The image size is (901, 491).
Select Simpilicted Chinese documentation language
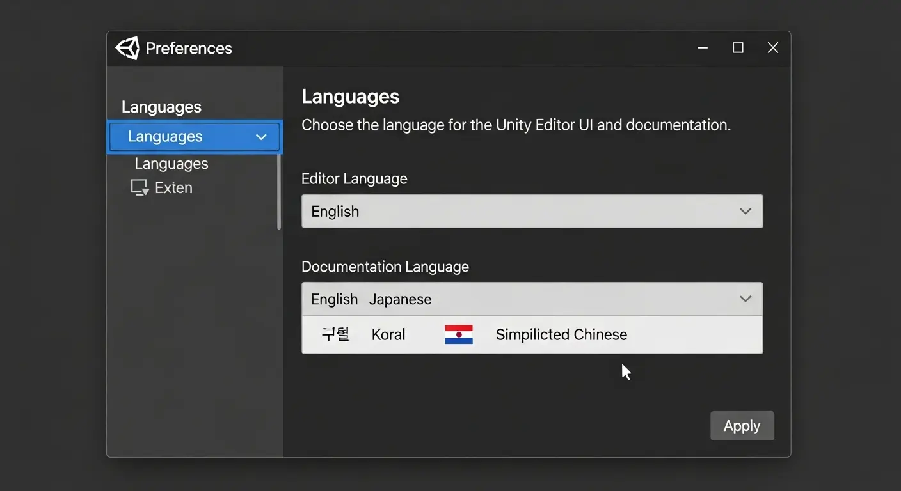point(561,334)
